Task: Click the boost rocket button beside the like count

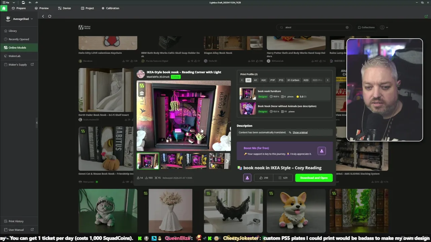Action: [x=247, y=178]
